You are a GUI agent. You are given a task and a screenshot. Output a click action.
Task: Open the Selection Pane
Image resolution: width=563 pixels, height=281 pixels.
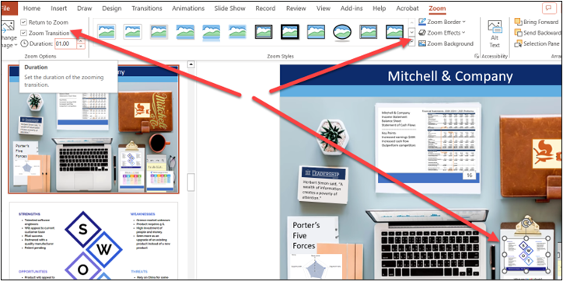537,43
